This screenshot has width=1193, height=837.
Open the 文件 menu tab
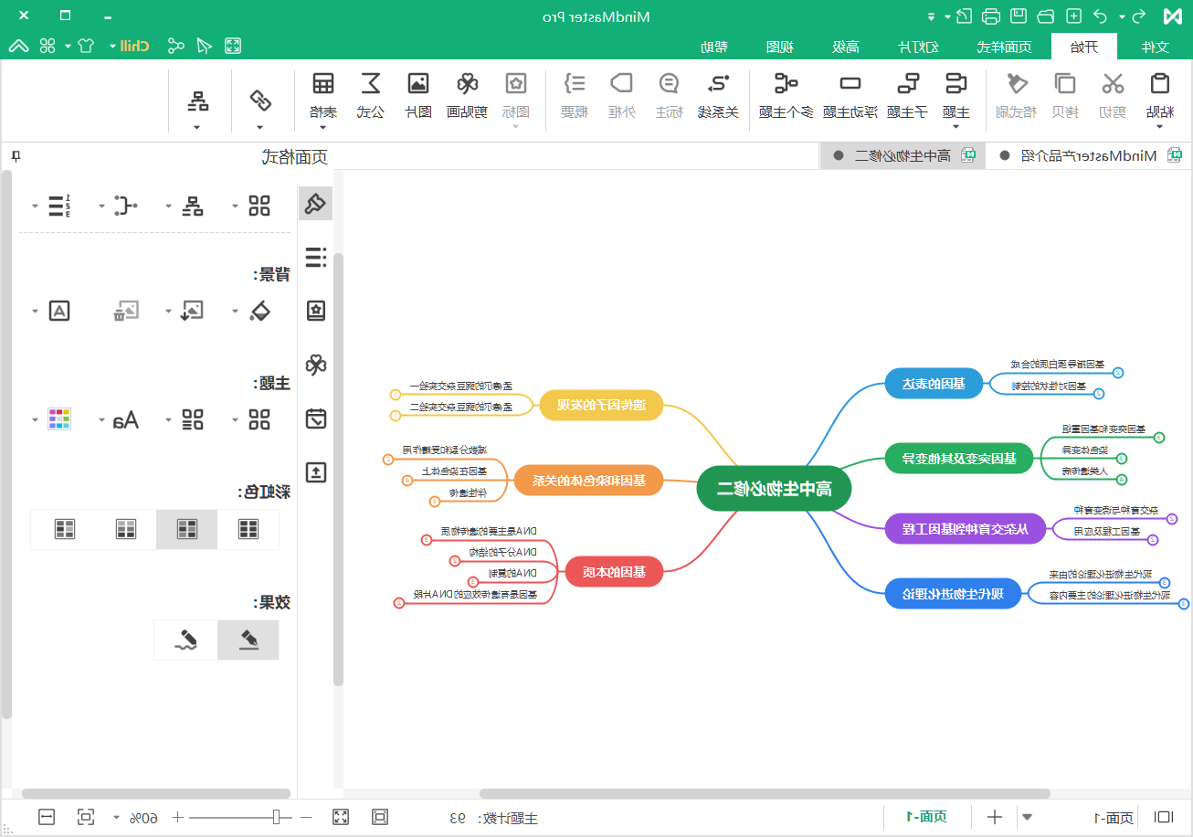[x=1156, y=47]
